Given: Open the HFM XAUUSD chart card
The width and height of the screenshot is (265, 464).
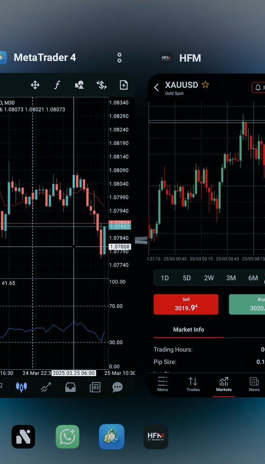Looking at the screenshot, I should tap(206, 235).
